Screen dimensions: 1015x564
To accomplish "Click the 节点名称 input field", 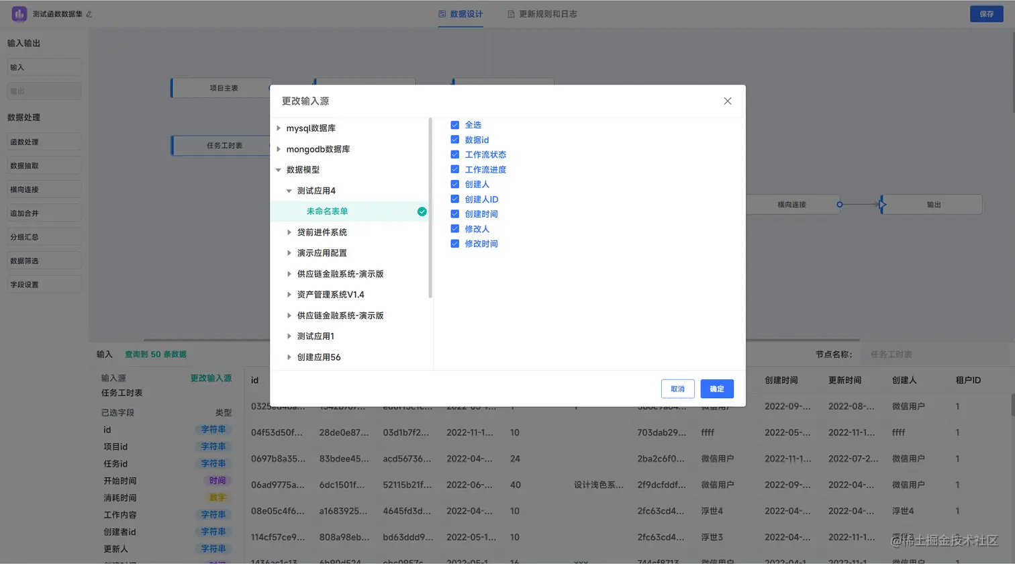I will pos(936,355).
